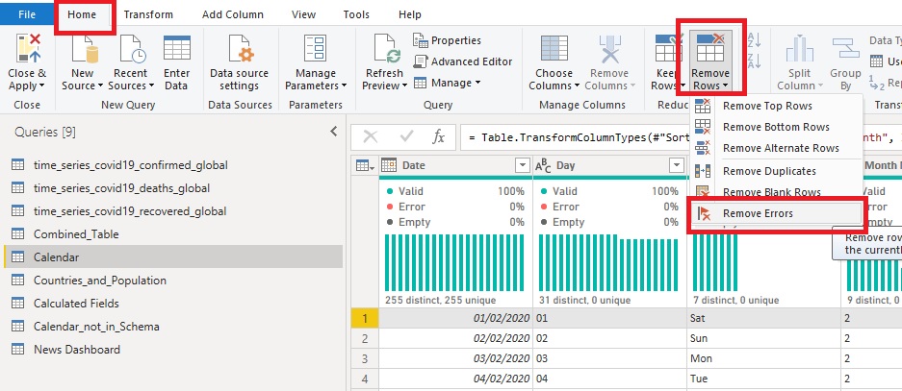Select the time_series_covid19_deaths_global query
This screenshot has width=902, height=391.
172,188
